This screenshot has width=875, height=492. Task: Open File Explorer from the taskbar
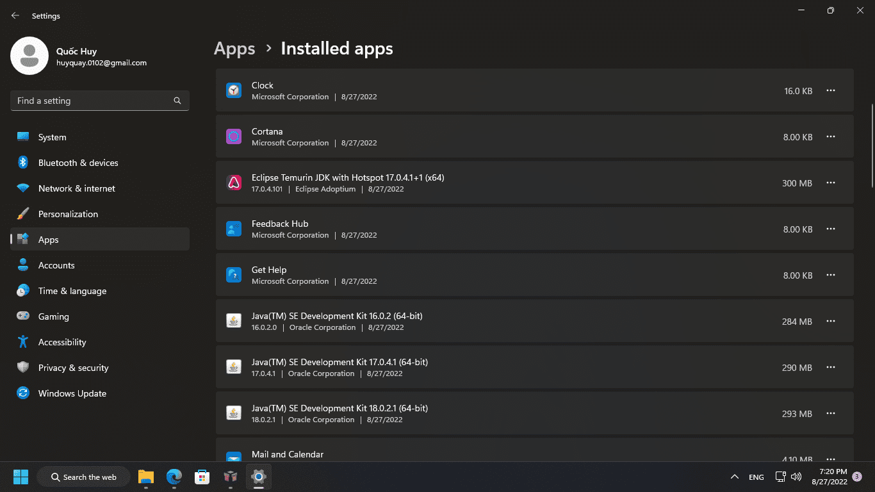(x=146, y=477)
